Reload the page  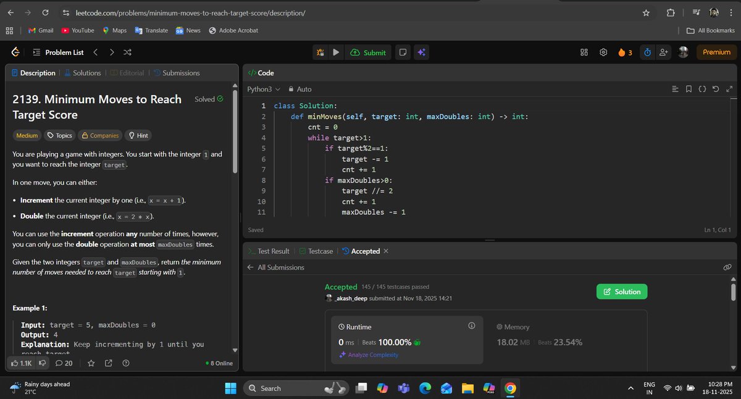45,12
